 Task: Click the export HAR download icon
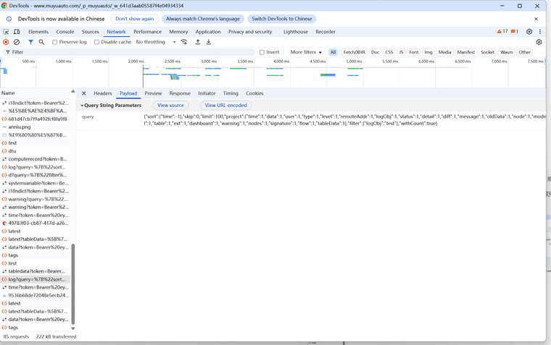pyautogui.click(x=208, y=42)
